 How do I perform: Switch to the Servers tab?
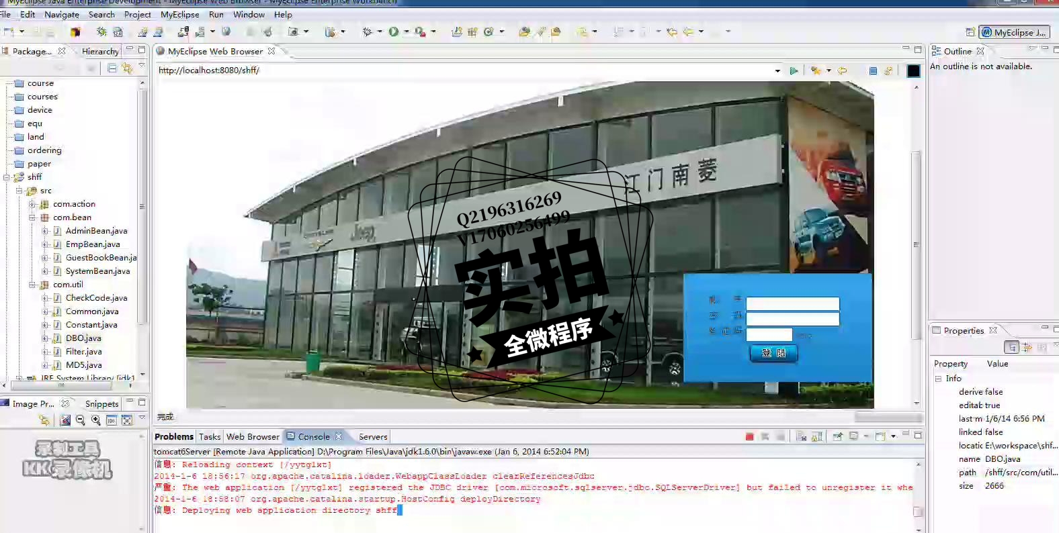(x=373, y=436)
